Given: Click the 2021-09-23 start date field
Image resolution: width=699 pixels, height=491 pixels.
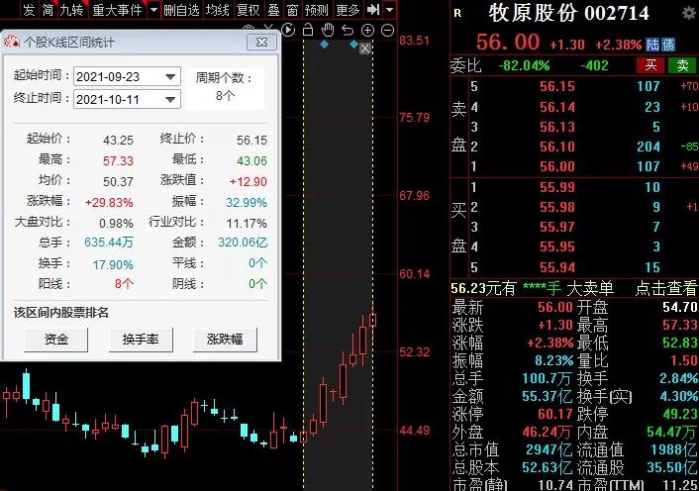Looking at the screenshot, I should [x=127, y=76].
